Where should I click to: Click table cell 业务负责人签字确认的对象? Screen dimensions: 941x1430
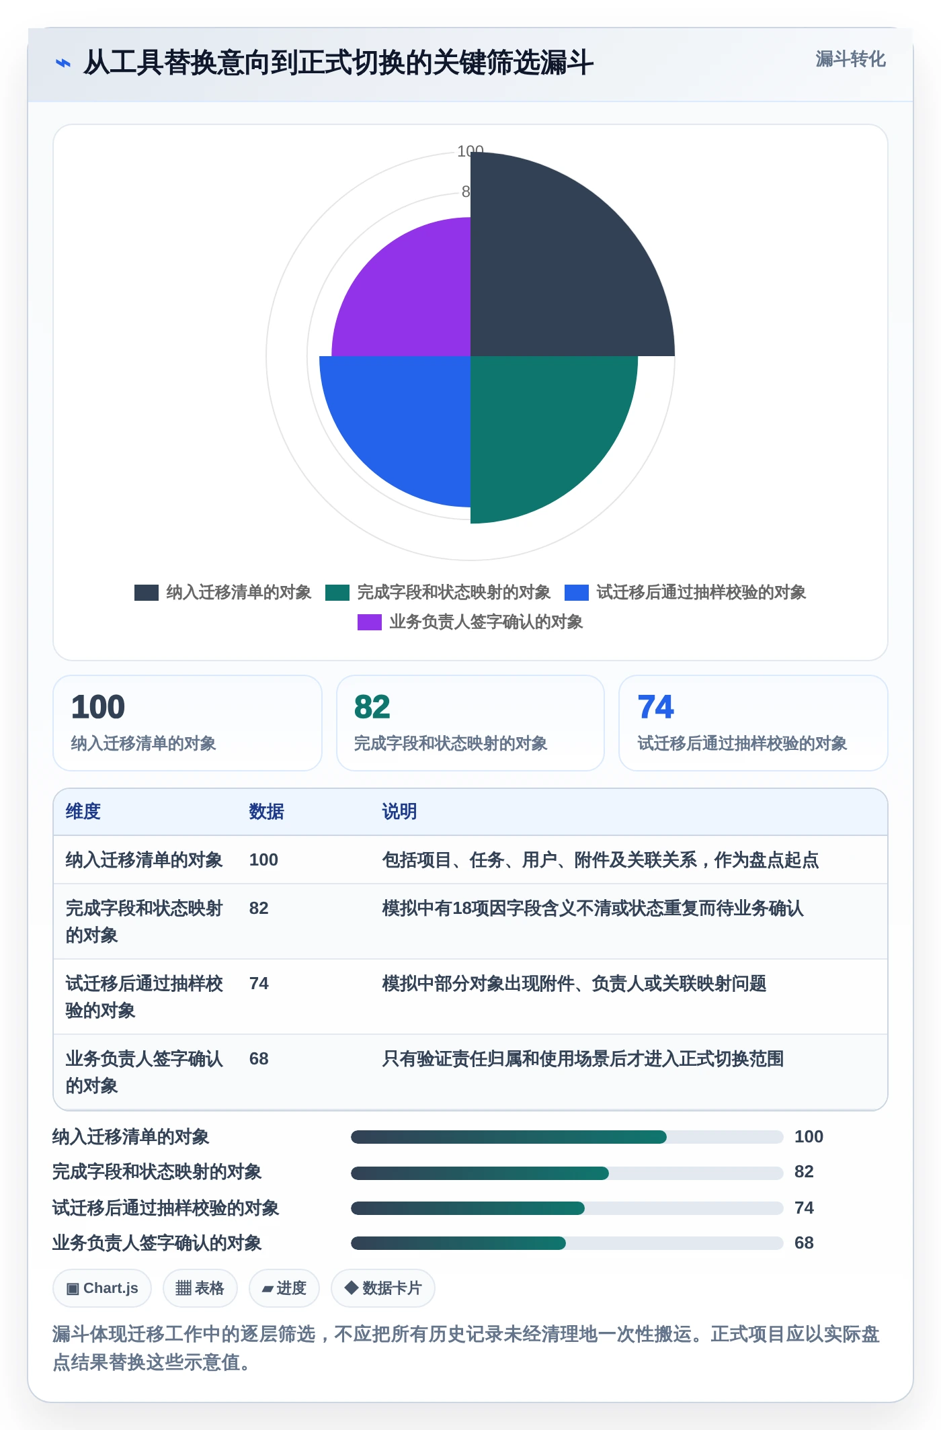point(144,1072)
